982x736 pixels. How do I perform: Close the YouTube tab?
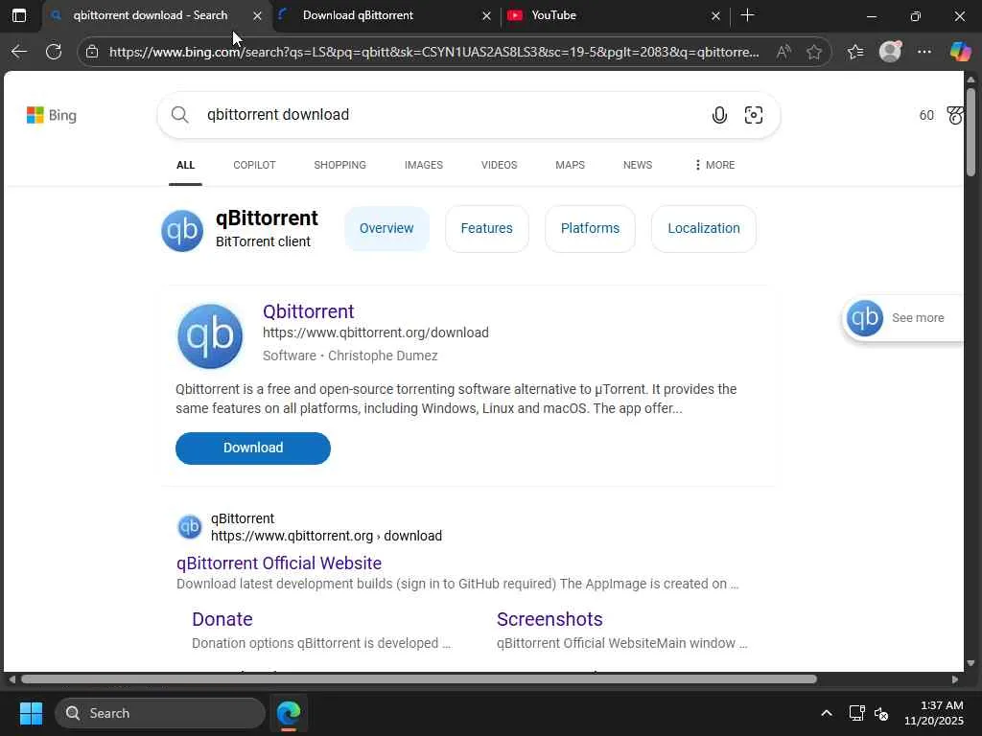pos(715,15)
